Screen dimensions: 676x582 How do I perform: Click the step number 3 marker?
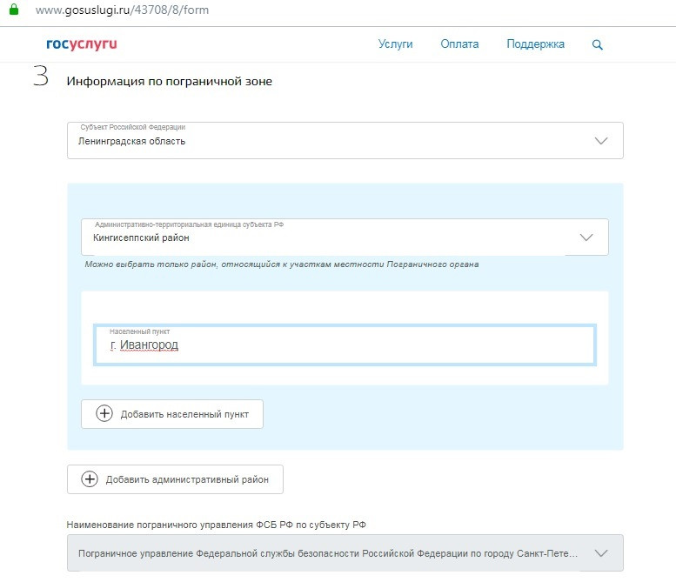coord(41,76)
